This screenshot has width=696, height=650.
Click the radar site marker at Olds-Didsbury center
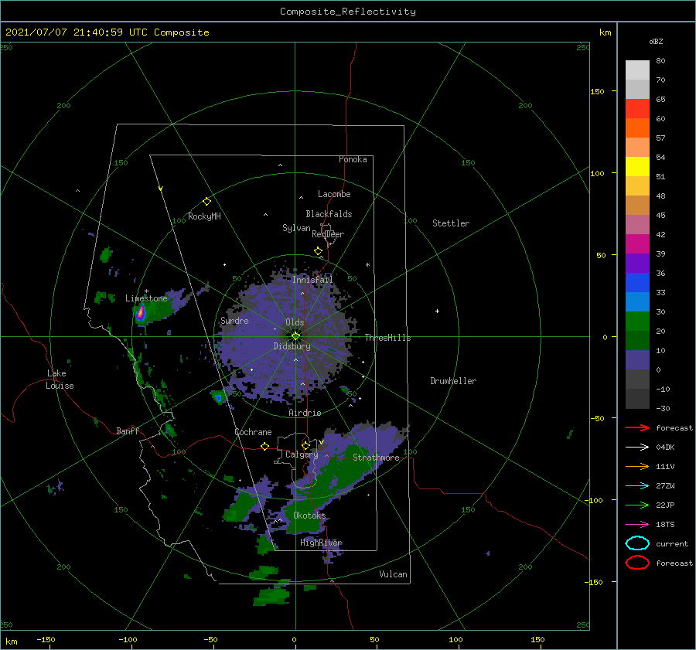[295, 336]
